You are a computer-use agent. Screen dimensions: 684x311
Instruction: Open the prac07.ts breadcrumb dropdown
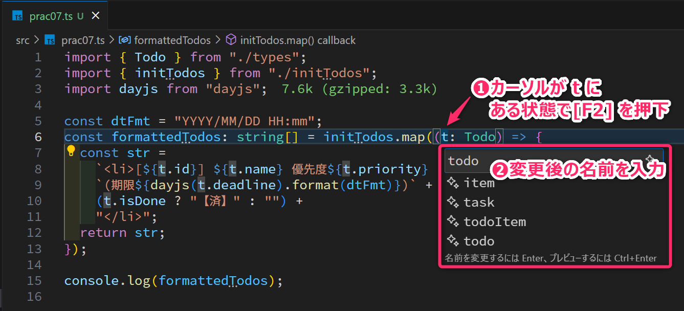(x=83, y=40)
